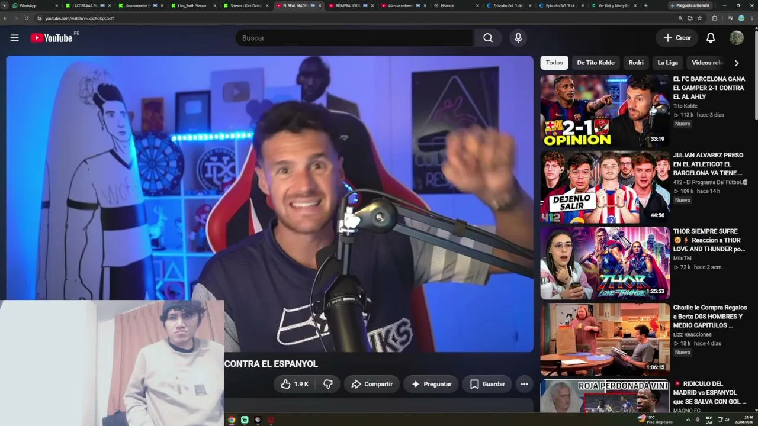Open more actions three-dot menu
The image size is (758, 426).
point(524,384)
